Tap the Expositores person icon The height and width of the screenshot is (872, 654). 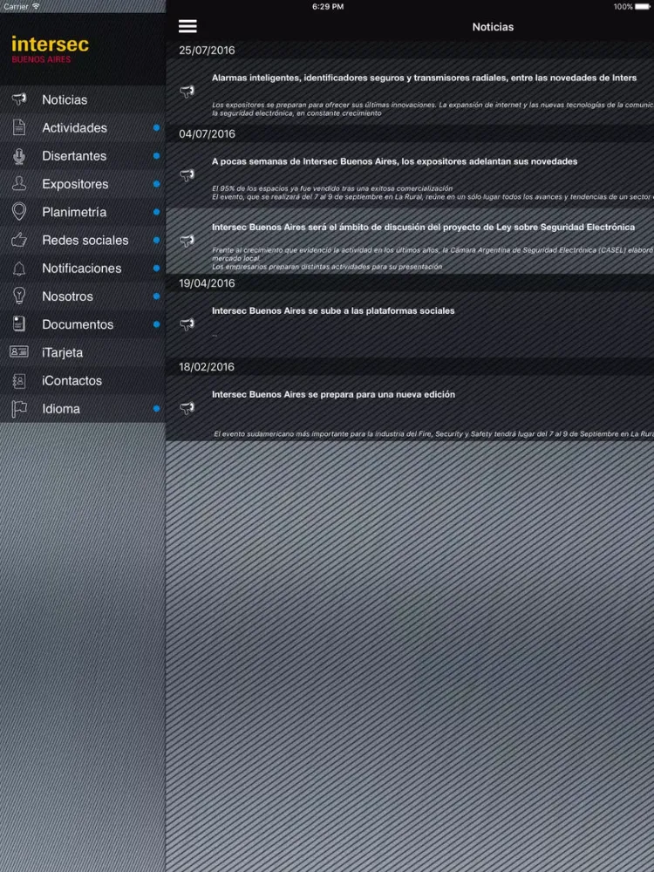pyautogui.click(x=19, y=183)
